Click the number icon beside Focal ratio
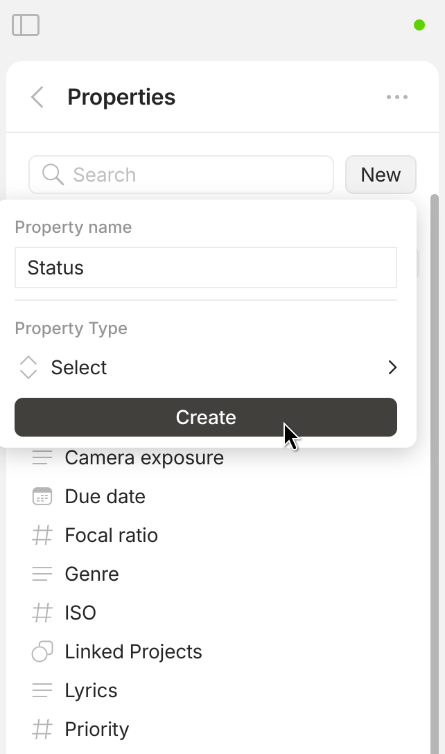Image resolution: width=445 pixels, height=754 pixels. point(42,535)
